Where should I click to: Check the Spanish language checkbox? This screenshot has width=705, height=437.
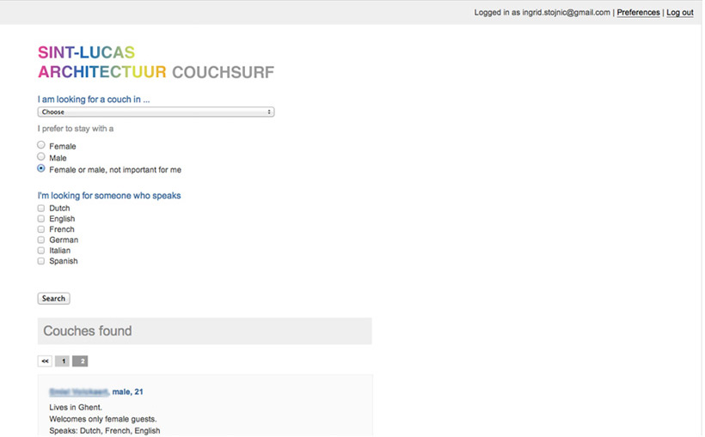[41, 261]
